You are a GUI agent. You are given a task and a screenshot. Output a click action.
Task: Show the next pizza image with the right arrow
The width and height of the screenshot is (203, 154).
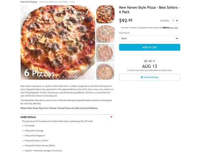[92, 42]
